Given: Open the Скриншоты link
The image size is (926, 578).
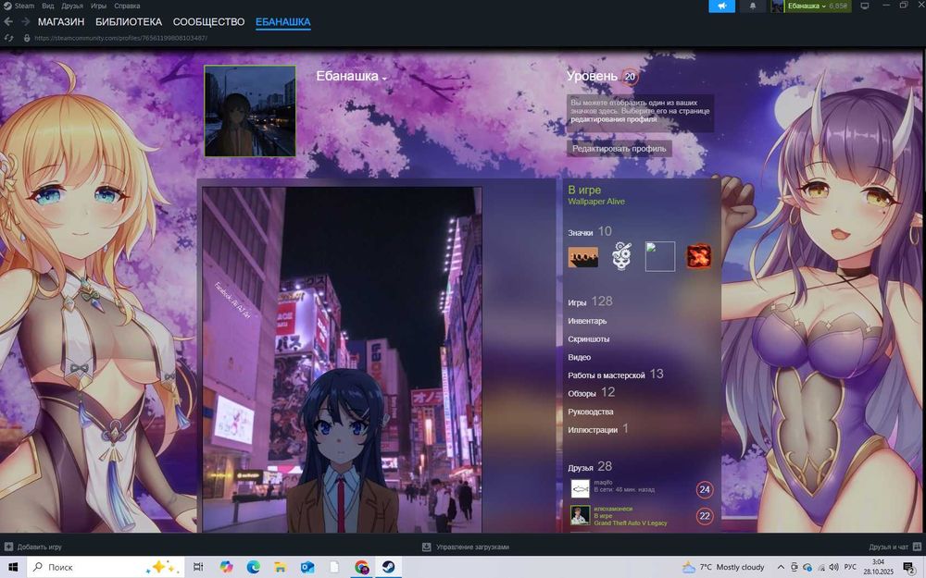Looking at the screenshot, I should (x=588, y=339).
